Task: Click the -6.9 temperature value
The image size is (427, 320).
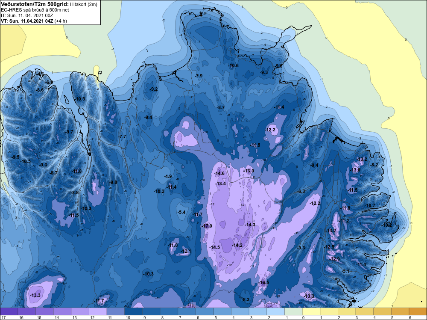Action: tap(49, 82)
